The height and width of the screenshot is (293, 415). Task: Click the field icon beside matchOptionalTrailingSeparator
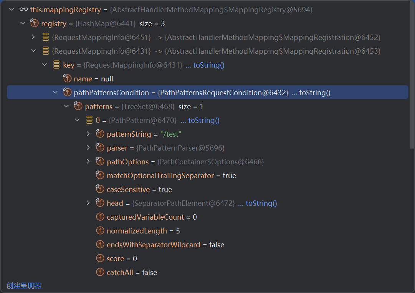point(100,175)
